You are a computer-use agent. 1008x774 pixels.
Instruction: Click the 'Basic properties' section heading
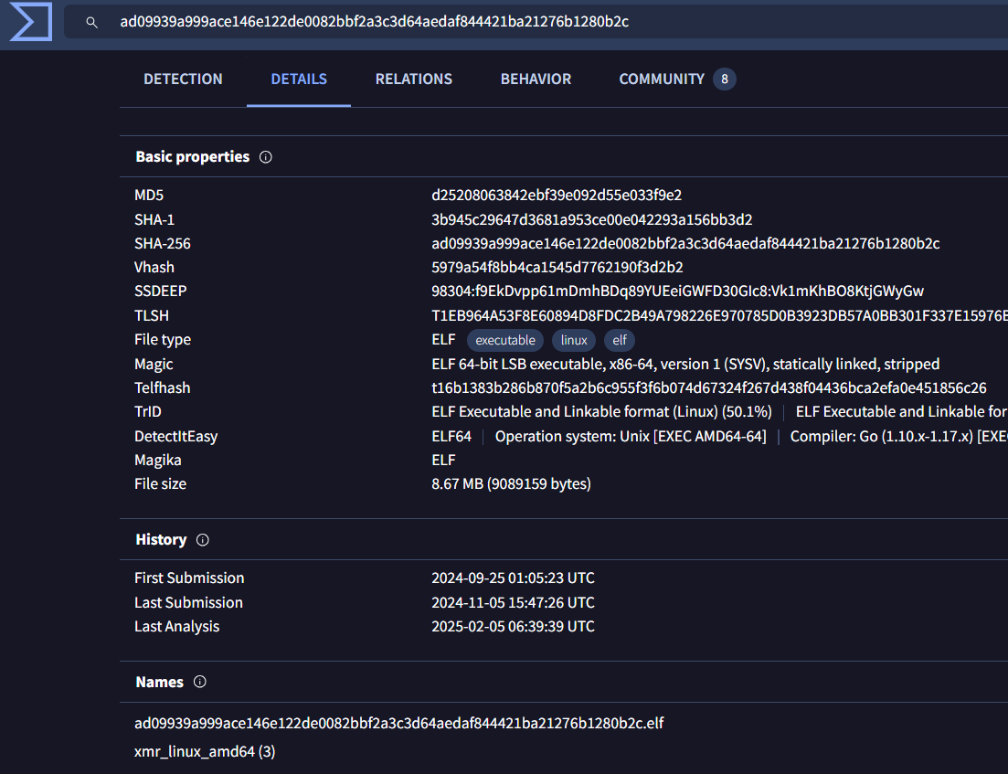pos(192,157)
